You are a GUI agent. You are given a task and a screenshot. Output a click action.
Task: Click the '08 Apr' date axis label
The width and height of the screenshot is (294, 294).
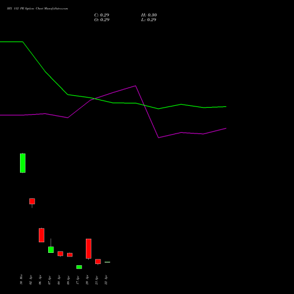(59, 280)
